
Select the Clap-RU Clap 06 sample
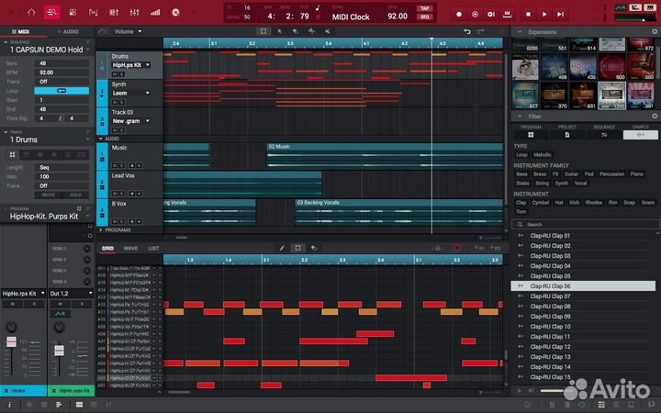(x=583, y=286)
